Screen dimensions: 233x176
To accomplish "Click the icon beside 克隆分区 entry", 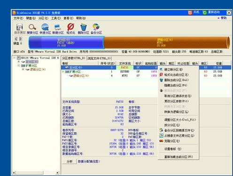I will (161, 141).
